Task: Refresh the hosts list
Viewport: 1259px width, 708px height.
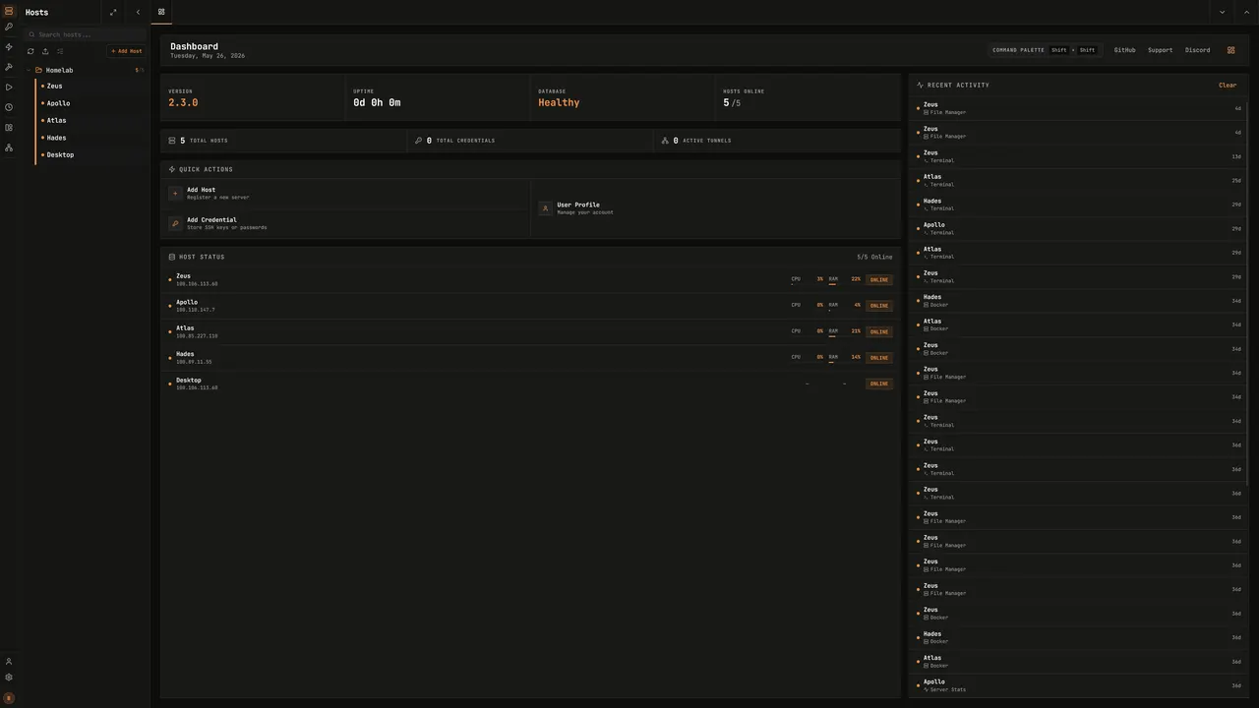Action: [x=30, y=51]
